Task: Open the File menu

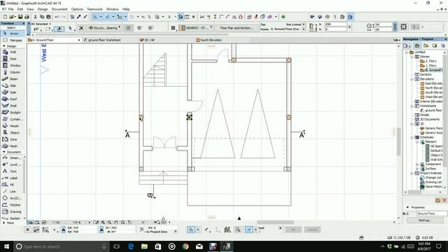Action: point(11,9)
